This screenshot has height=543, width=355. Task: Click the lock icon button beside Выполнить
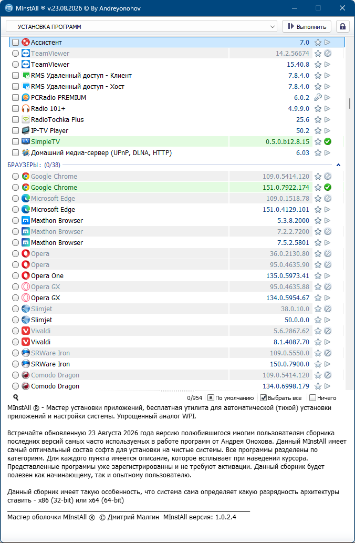342,27
